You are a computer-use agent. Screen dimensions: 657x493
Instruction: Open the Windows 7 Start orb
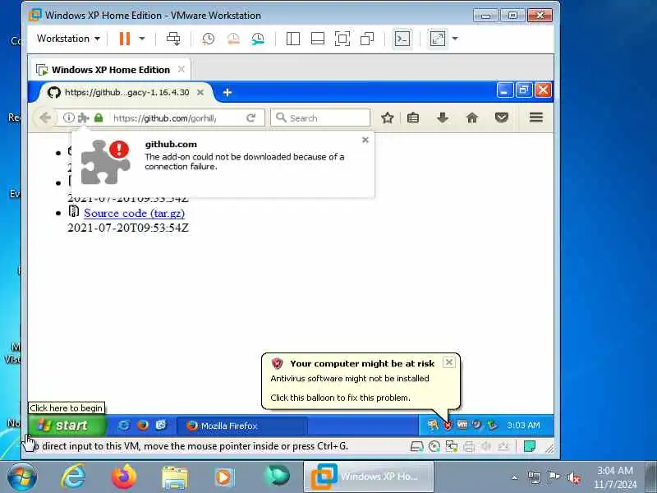pos(22,477)
